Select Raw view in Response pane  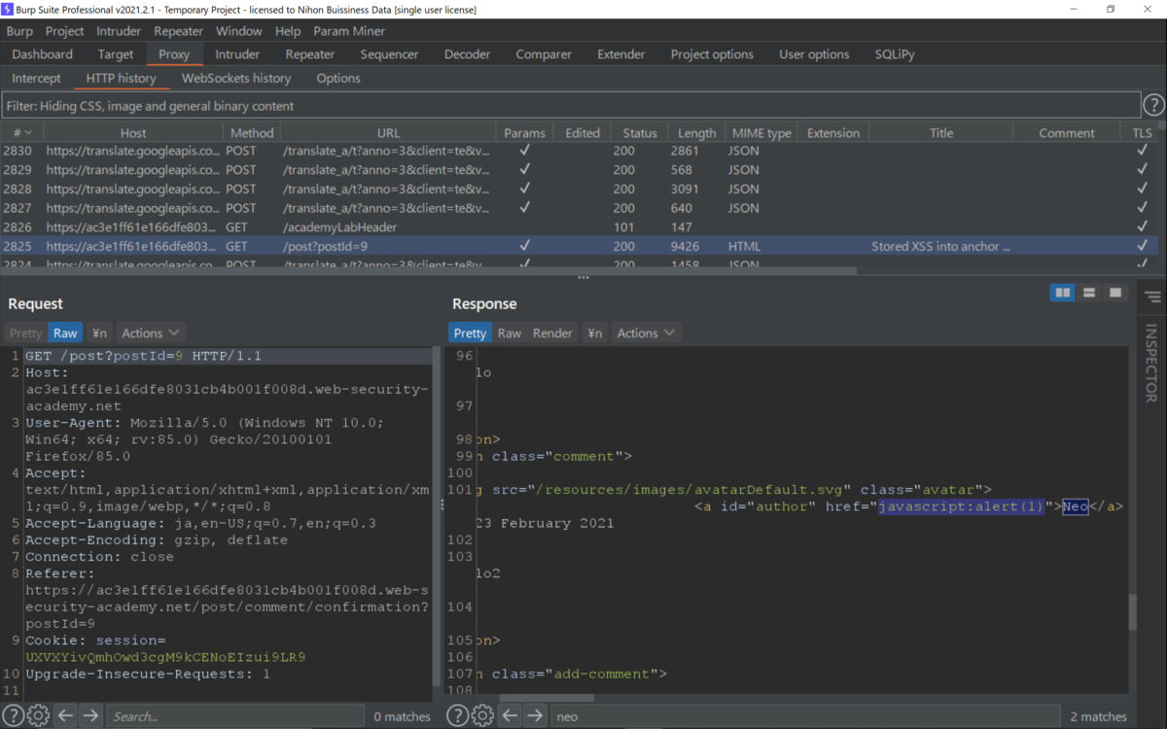[x=510, y=332]
